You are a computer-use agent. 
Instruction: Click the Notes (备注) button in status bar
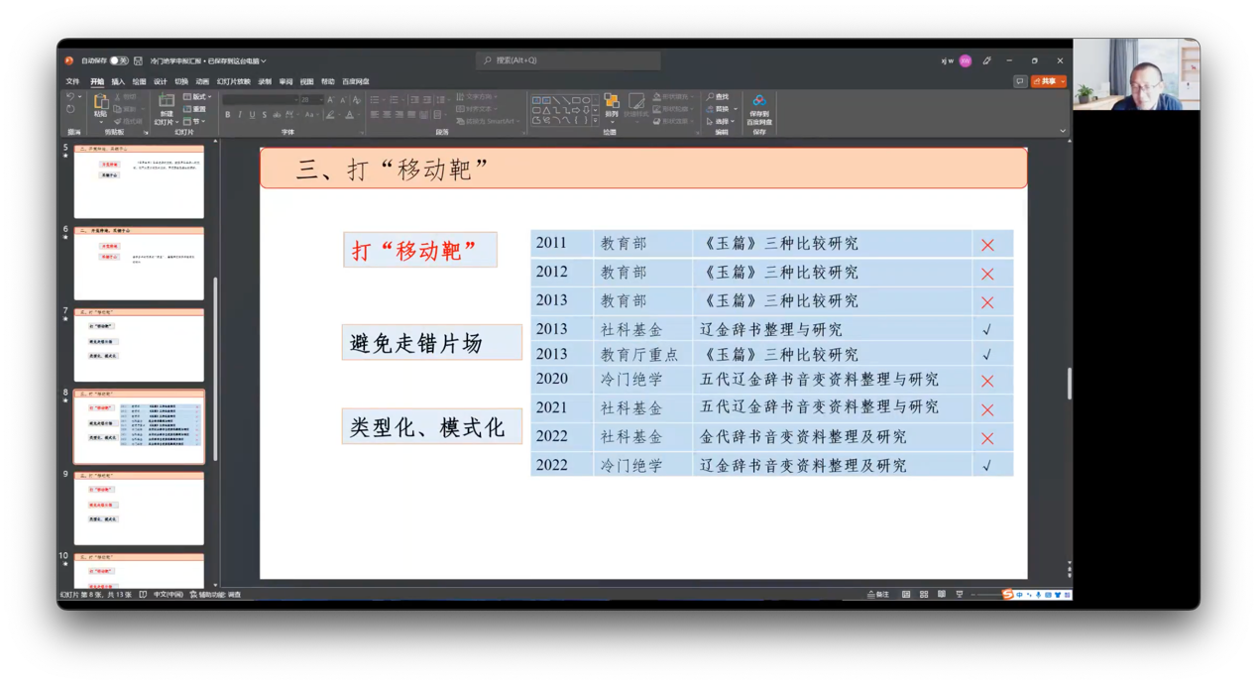(878, 595)
